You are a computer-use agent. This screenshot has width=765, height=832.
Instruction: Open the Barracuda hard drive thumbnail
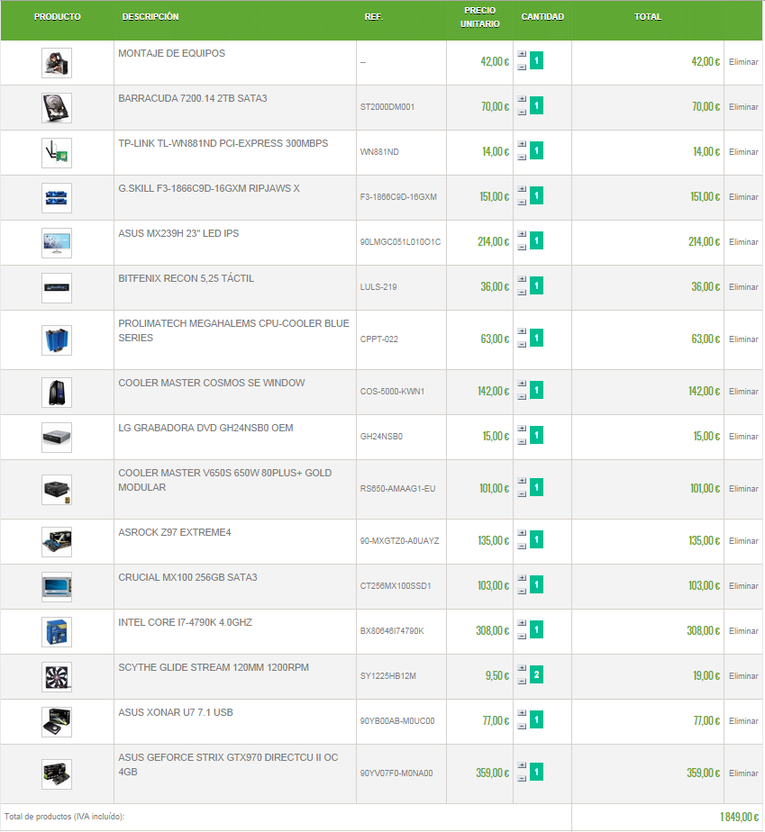[57, 108]
